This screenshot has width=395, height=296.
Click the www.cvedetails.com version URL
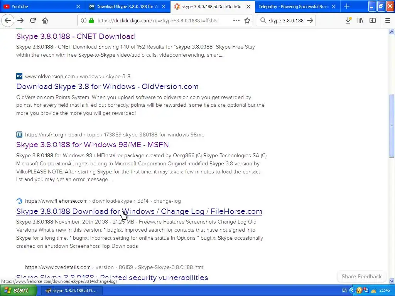[x=115, y=267]
